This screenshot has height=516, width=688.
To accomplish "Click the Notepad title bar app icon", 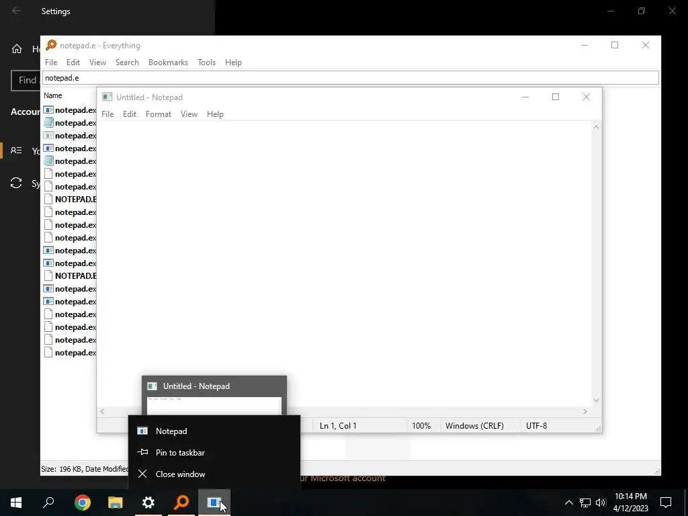I will tap(107, 97).
